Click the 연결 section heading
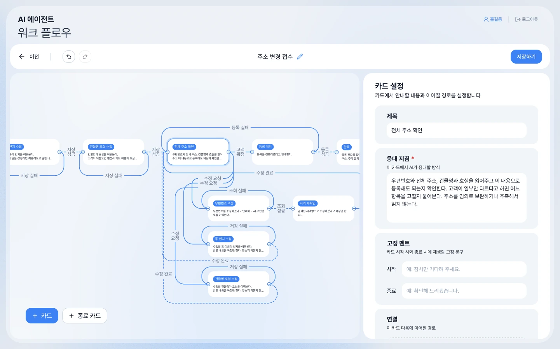 pyautogui.click(x=392, y=319)
